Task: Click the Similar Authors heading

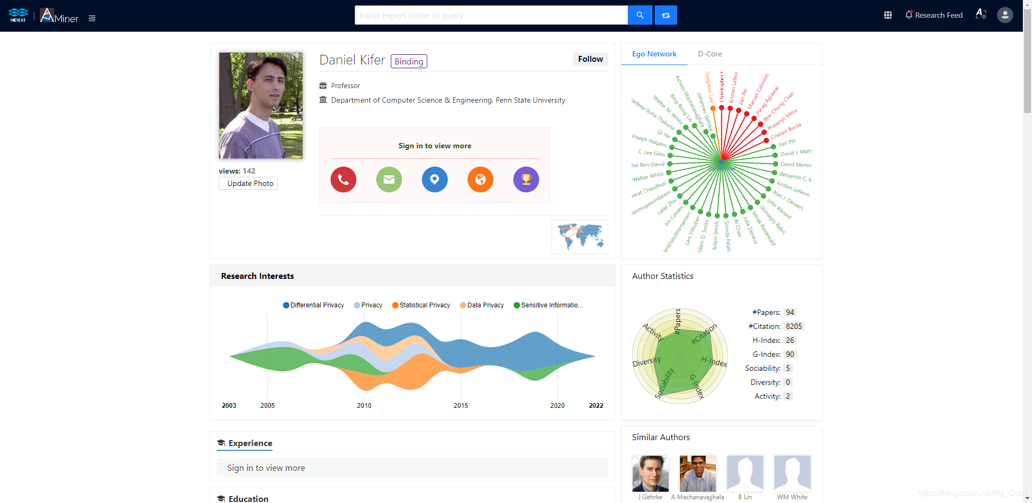Action: 661,437
